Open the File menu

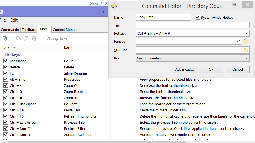coord(3,20)
